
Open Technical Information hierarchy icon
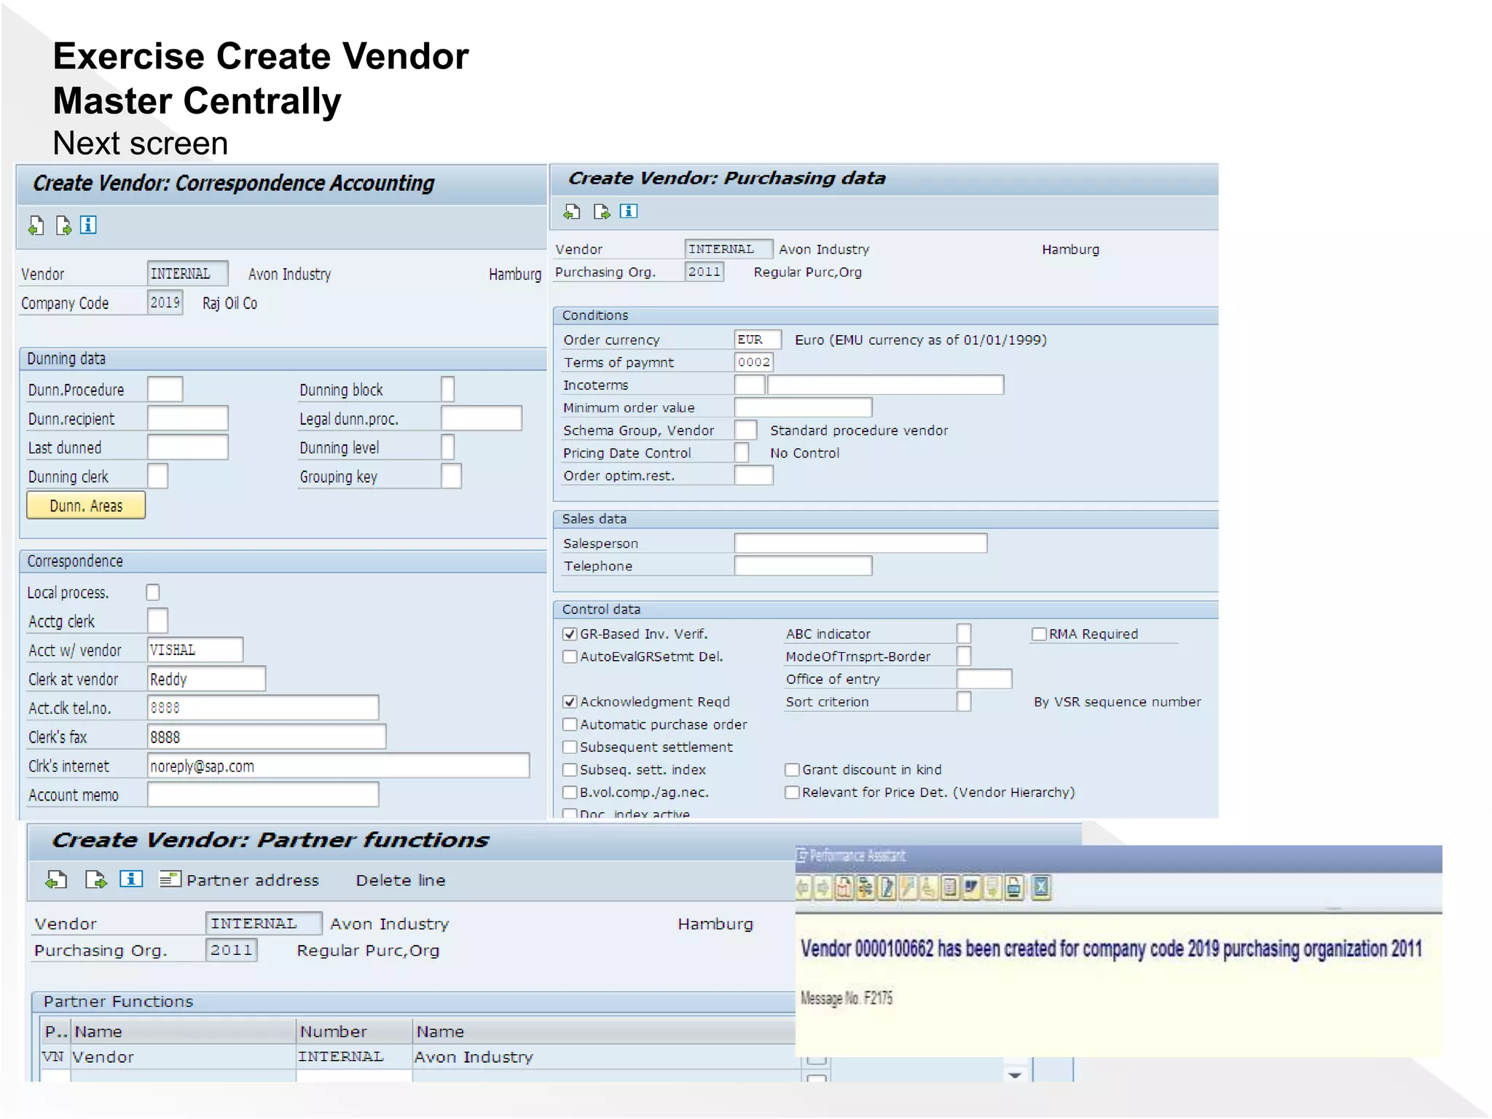(x=865, y=888)
